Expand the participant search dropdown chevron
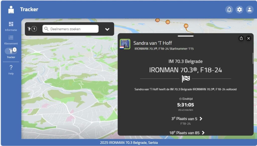 (107, 29)
